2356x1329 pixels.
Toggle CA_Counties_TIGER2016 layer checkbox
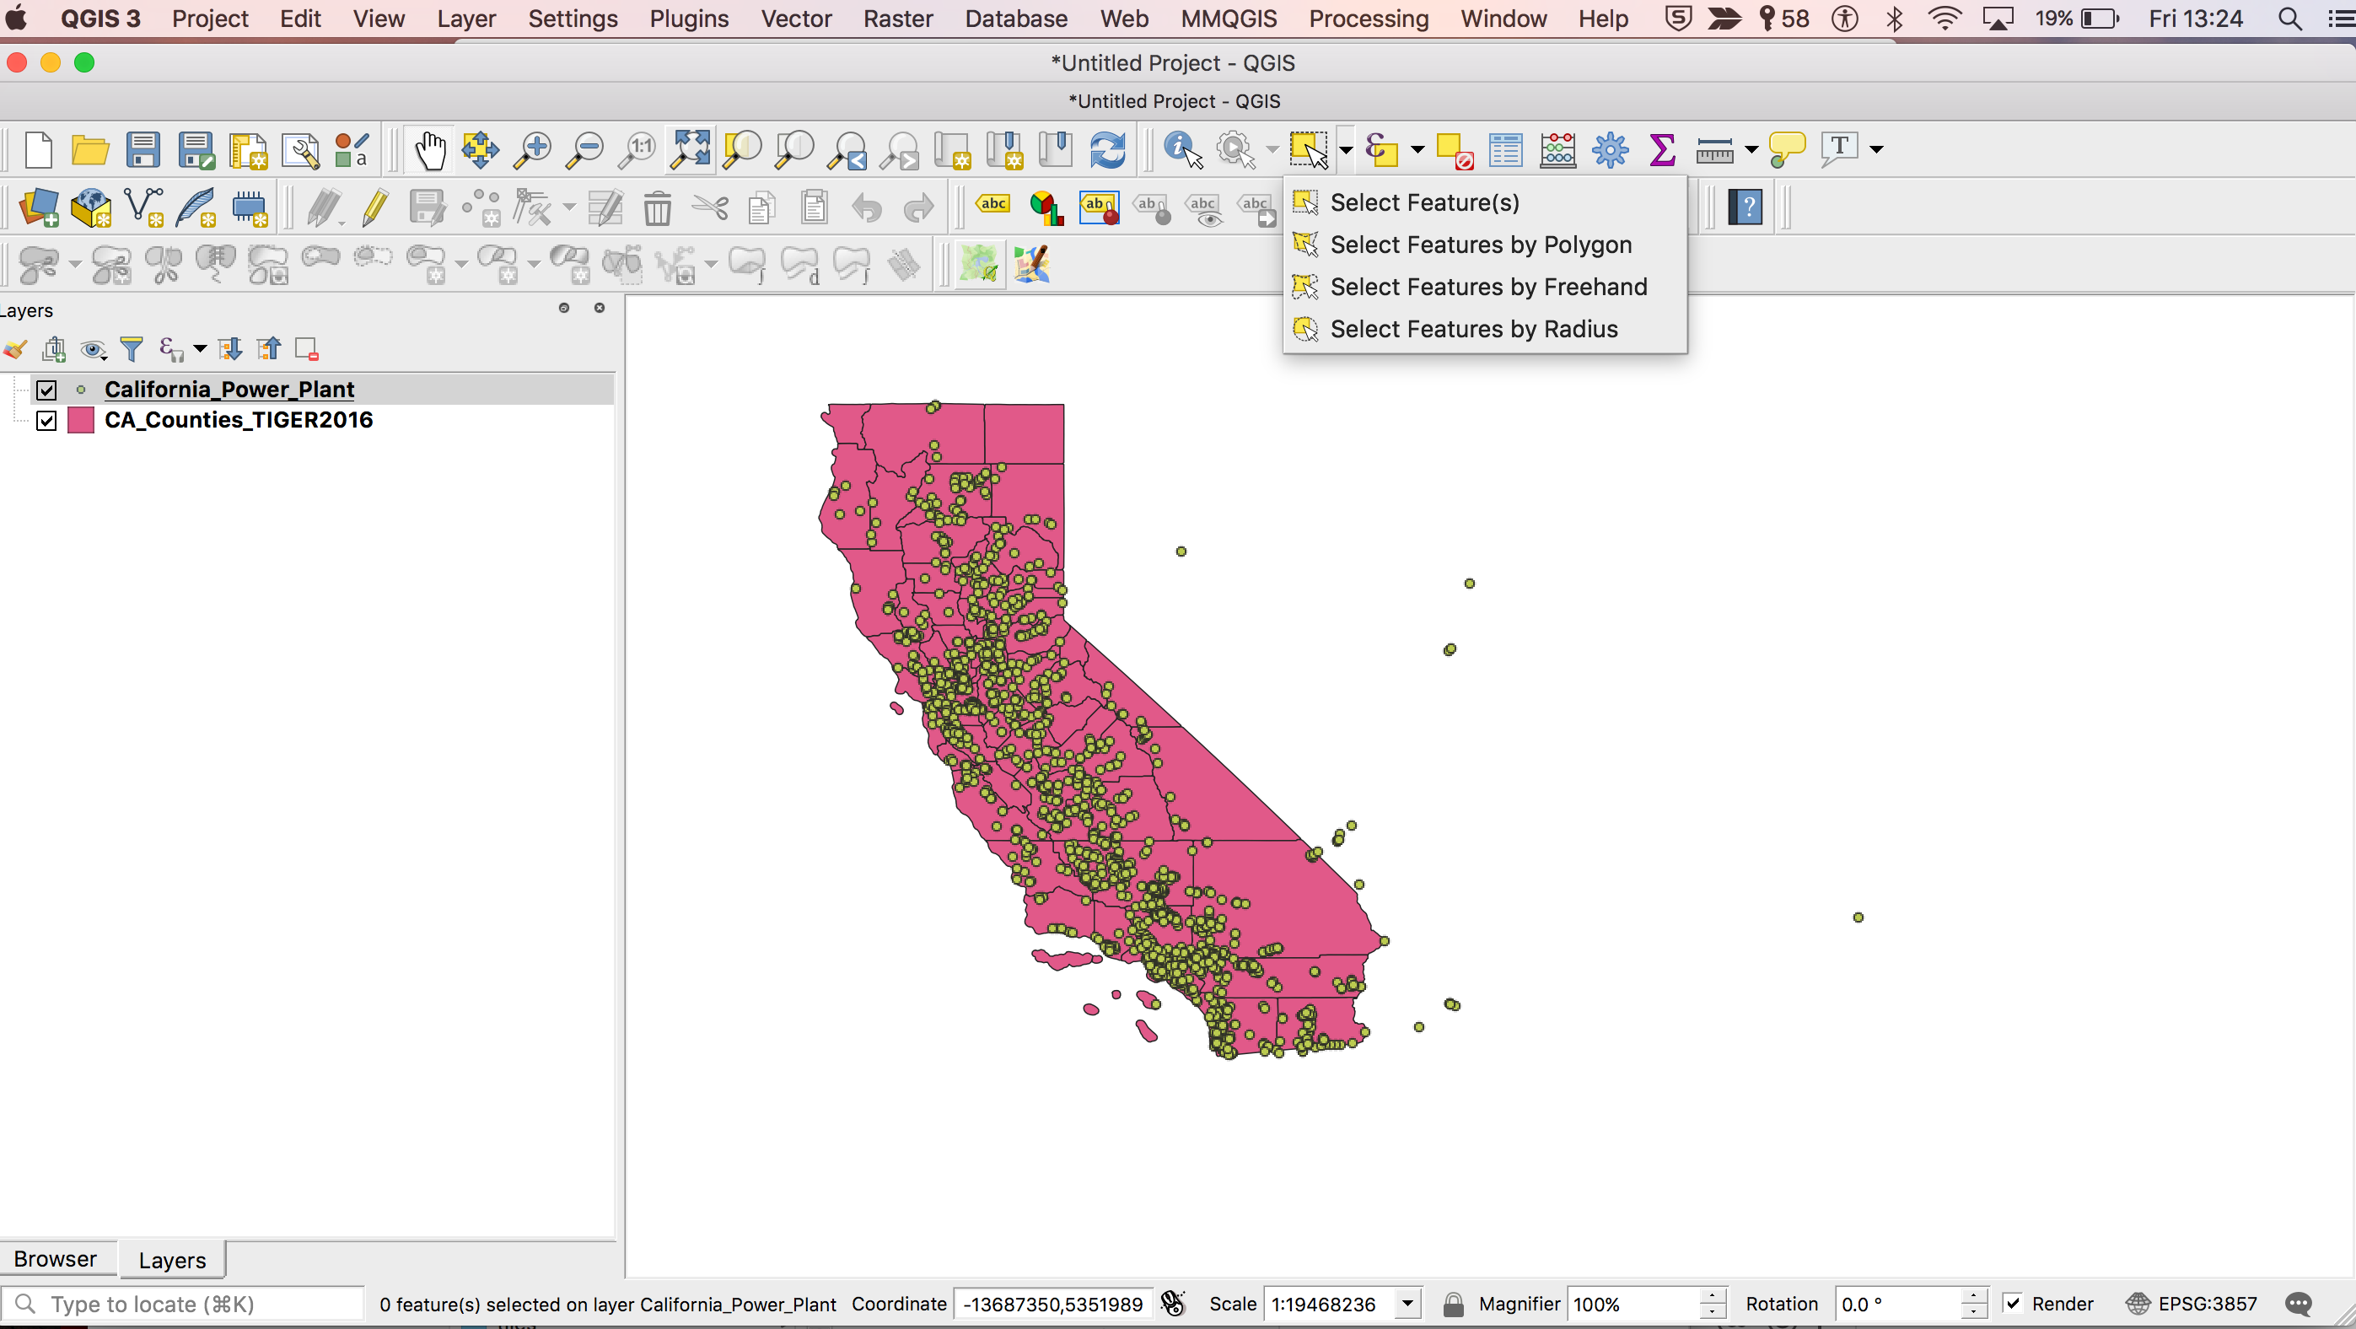click(x=46, y=421)
